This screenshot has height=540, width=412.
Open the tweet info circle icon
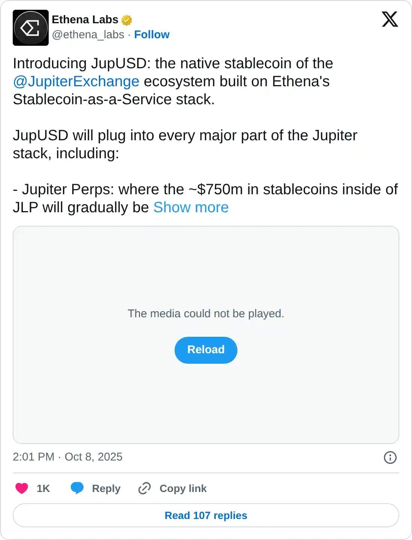point(390,457)
